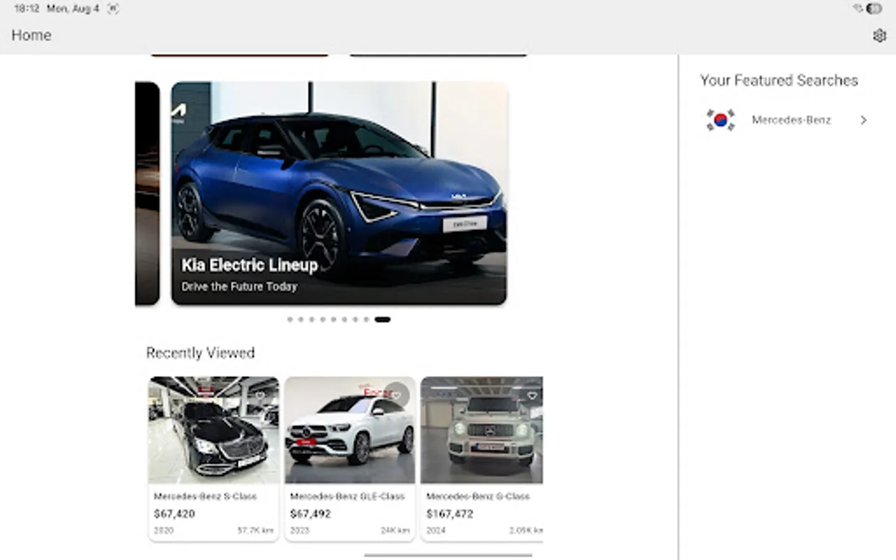Screen dimensions: 896x560
Task: Select the $67,420 price
Action: (x=174, y=514)
